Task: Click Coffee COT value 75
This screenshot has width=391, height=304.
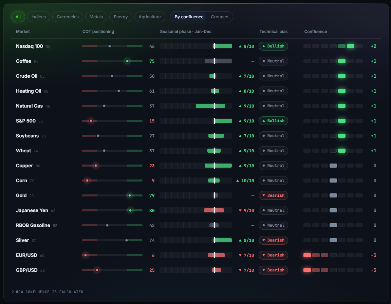Action: (x=152, y=61)
